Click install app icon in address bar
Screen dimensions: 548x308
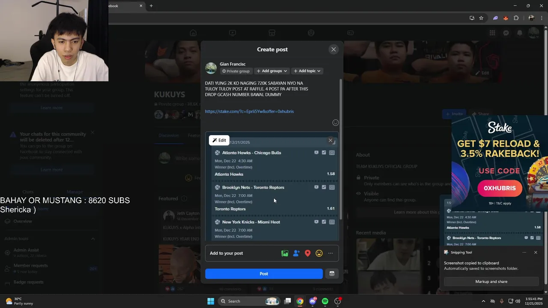coord(472,18)
